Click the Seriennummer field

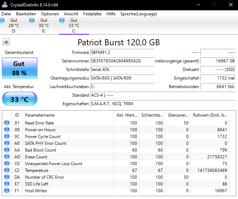point(122,61)
